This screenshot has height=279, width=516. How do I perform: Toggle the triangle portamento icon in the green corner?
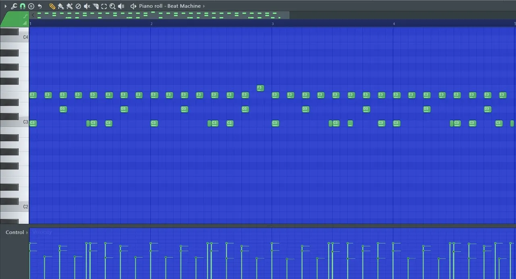[x=25, y=23]
